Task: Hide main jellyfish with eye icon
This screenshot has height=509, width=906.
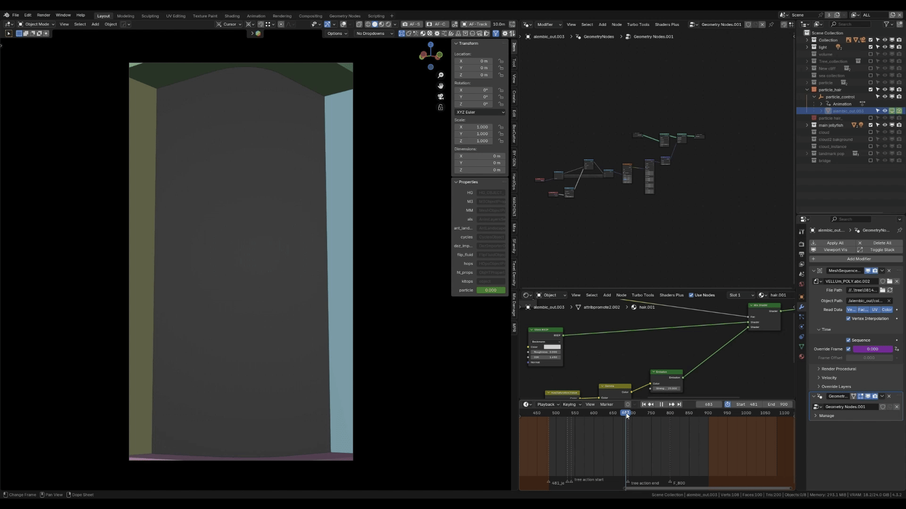Action: coord(885,125)
